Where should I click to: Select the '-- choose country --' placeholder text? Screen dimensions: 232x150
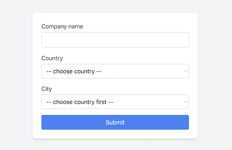coord(74,71)
